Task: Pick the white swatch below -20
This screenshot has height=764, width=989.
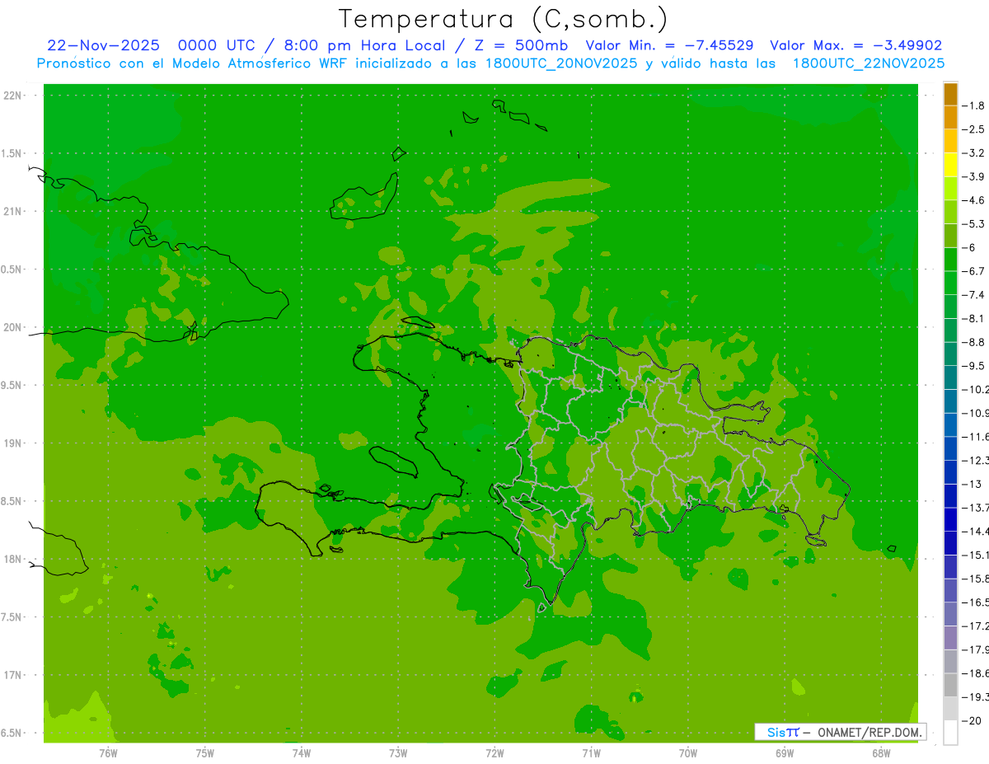Action: point(950,733)
